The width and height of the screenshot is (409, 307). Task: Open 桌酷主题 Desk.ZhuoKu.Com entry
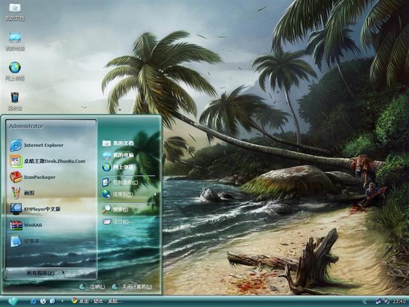click(x=48, y=161)
